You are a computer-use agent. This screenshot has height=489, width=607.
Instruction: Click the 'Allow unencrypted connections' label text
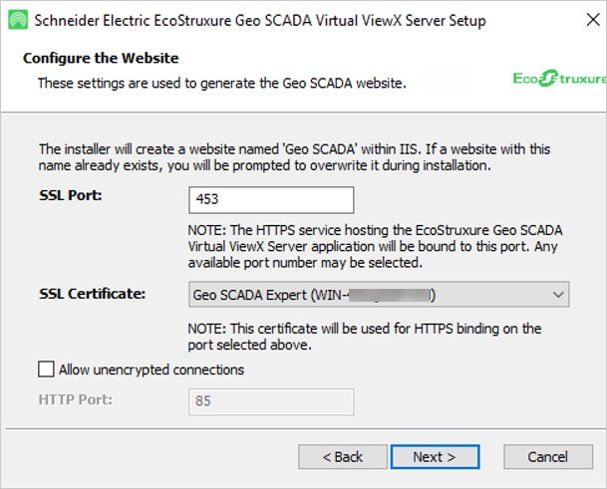[x=151, y=370]
